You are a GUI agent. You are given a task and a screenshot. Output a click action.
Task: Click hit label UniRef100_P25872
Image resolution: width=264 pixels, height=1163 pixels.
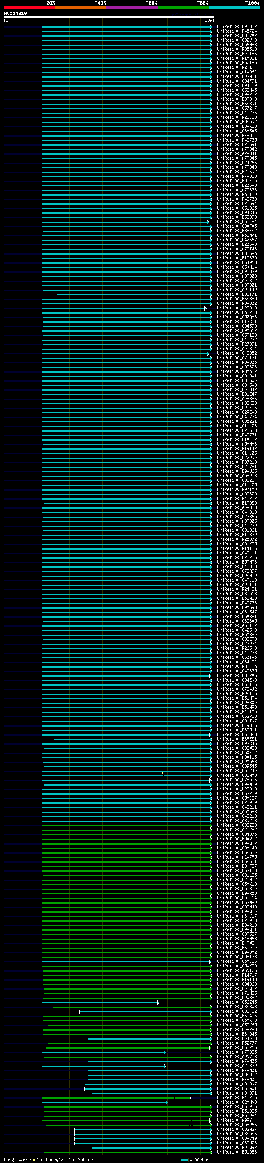(236, 540)
